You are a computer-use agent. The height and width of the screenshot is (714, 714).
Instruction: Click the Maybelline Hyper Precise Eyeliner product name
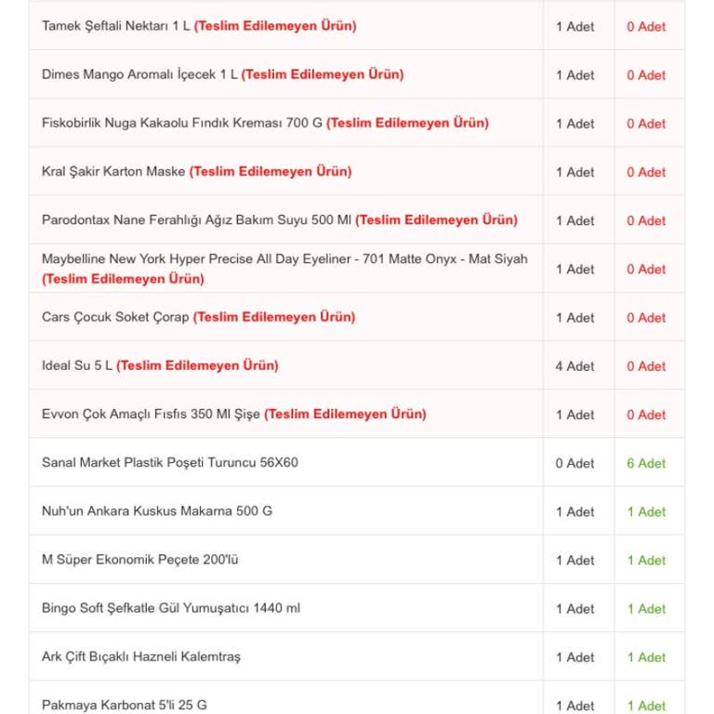click(284, 259)
